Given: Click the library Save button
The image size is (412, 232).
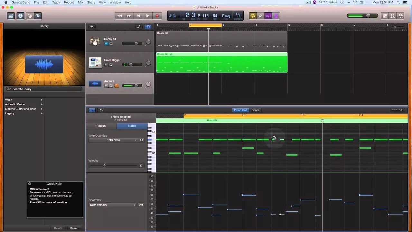Looking at the screenshot, I should coord(75,228).
